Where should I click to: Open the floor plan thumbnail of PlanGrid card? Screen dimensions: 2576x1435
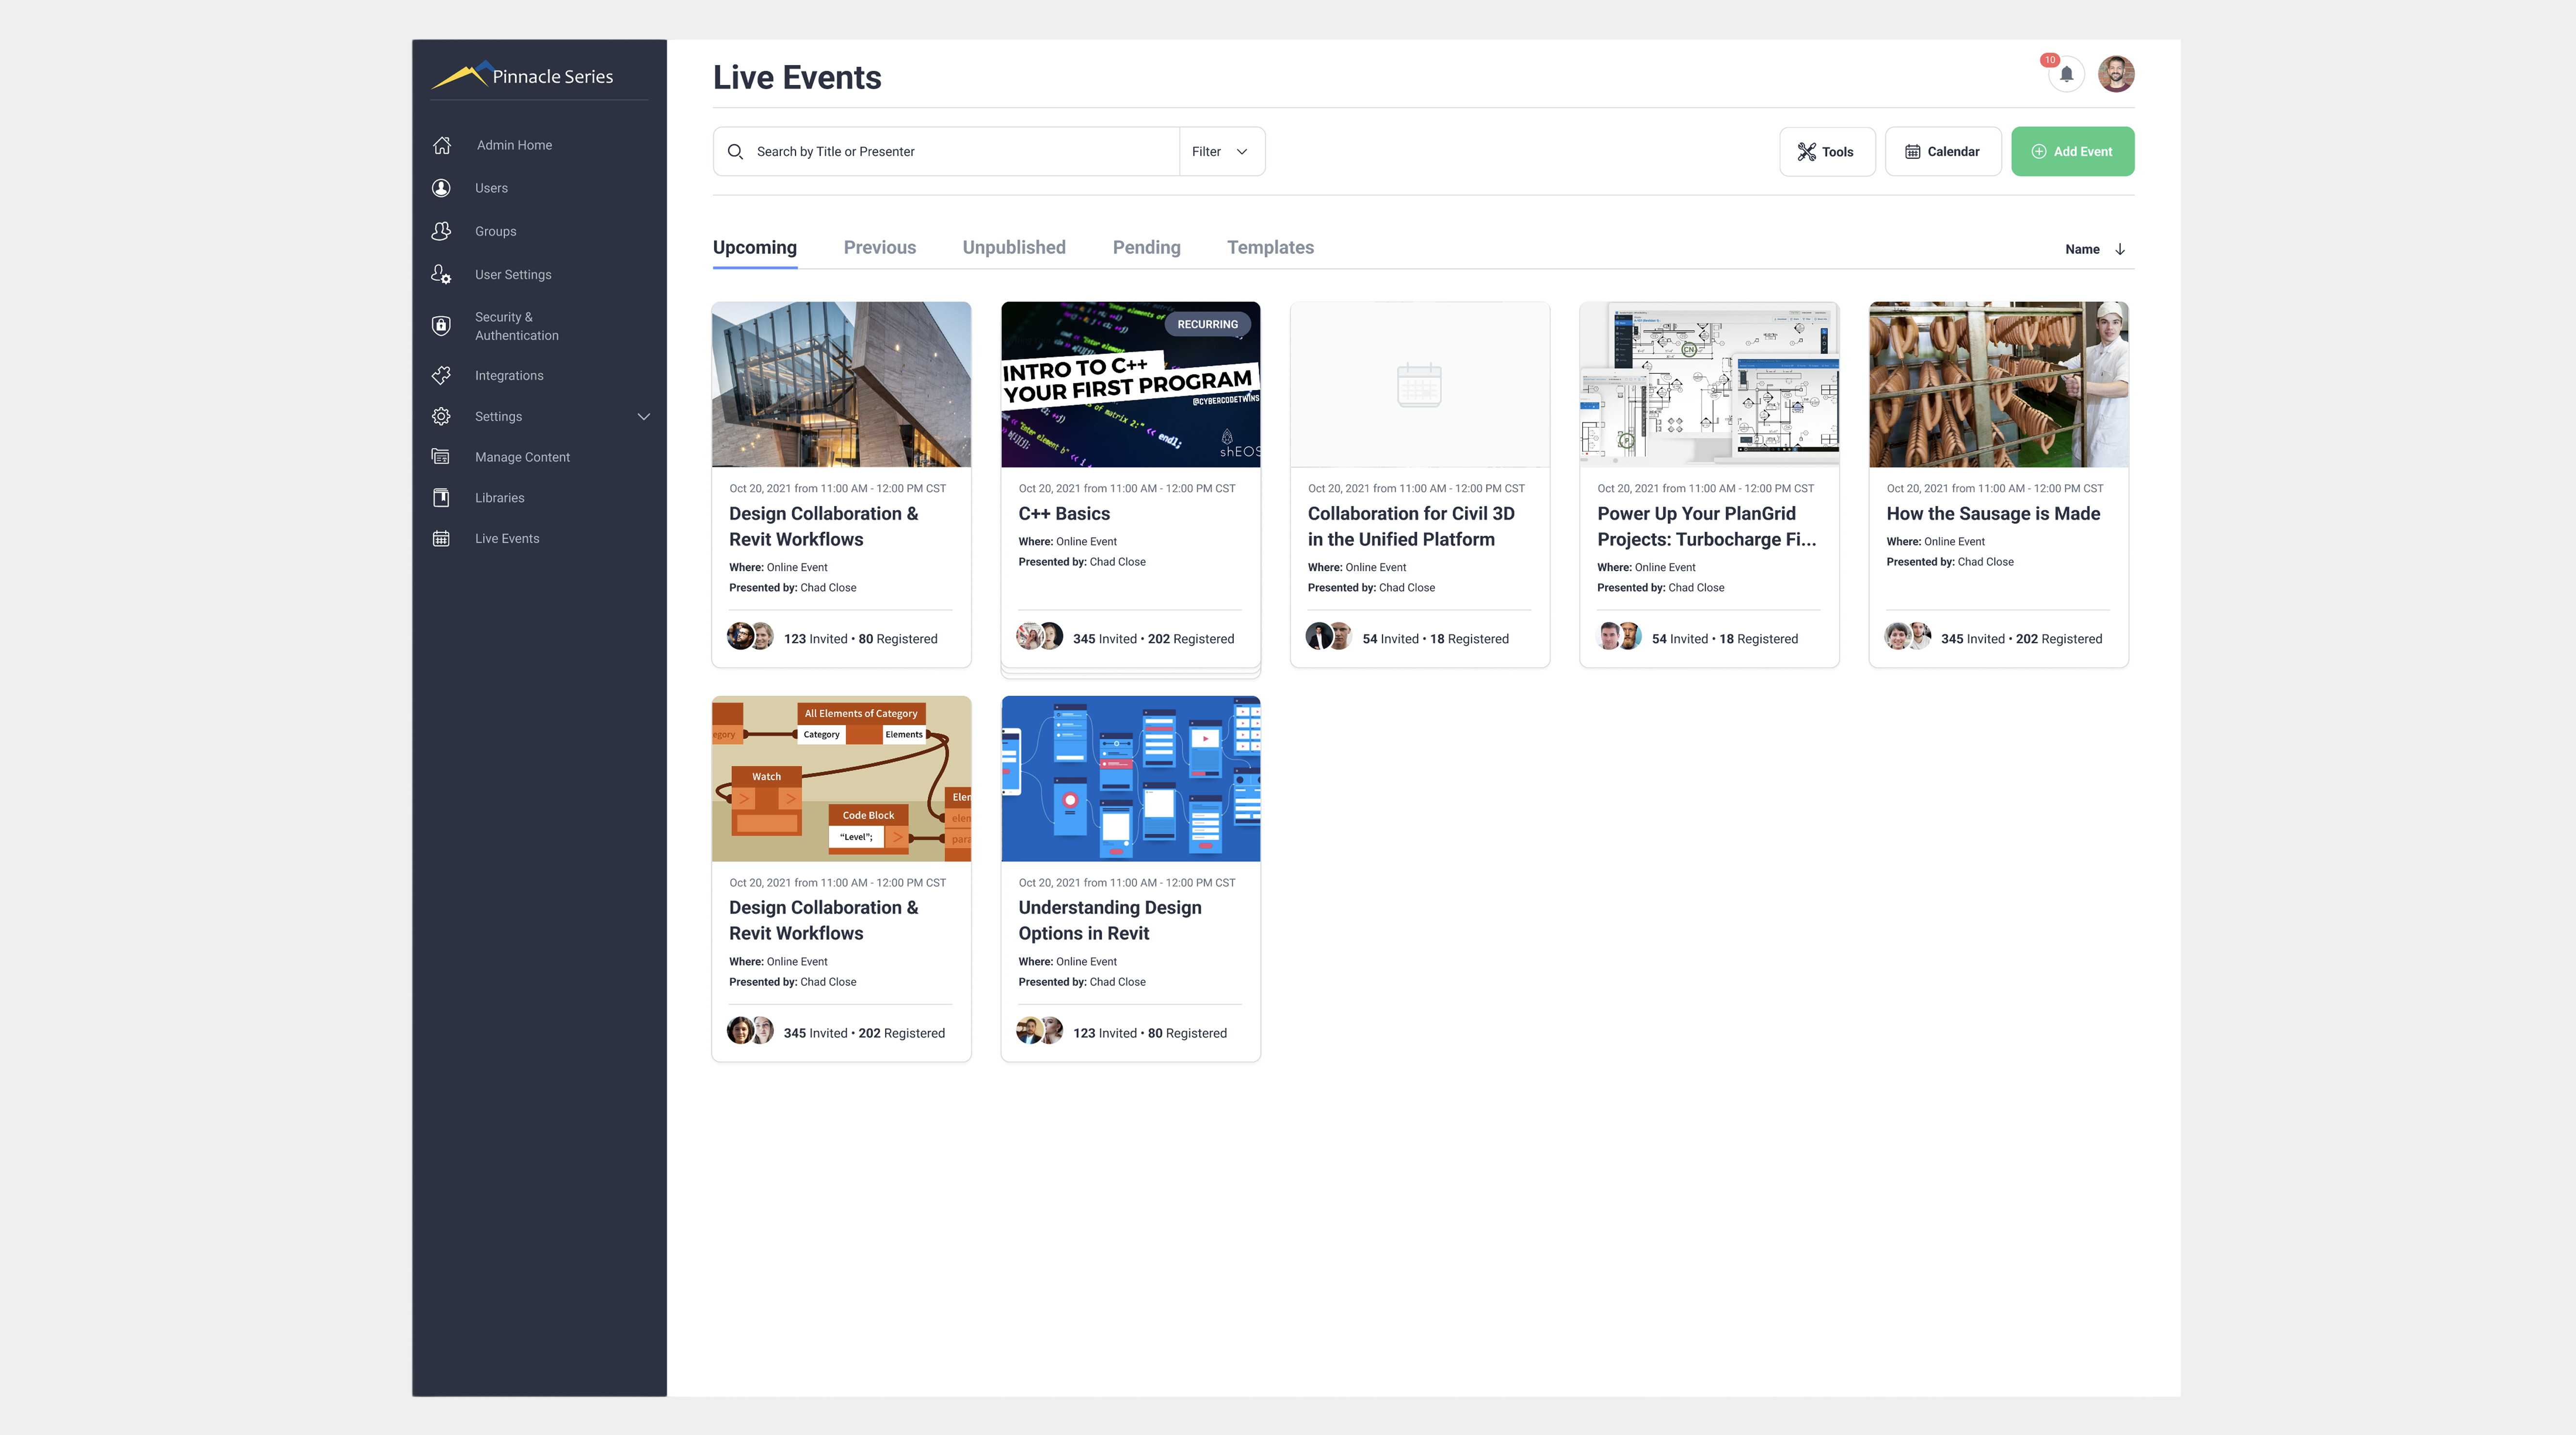[x=1709, y=384]
